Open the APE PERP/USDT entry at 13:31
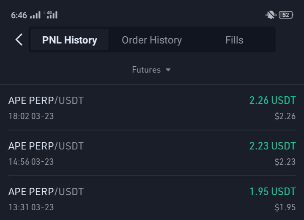The width and height of the screenshot is (304, 220). [x=152, y=198]
